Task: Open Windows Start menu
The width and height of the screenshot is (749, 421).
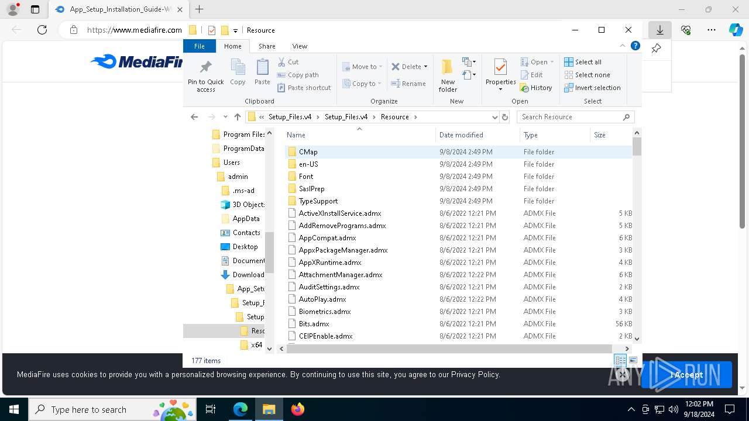Action: click(14, 409)
